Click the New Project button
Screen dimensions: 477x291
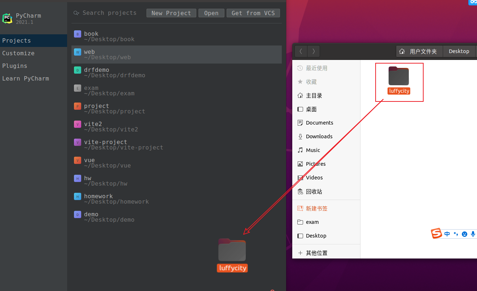pyautogui.click(x=171, y=13)
